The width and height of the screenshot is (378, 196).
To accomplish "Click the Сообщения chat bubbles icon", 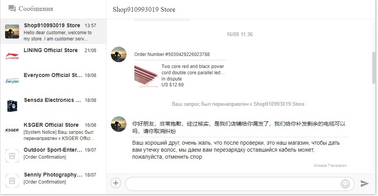I will coord(12,9).
